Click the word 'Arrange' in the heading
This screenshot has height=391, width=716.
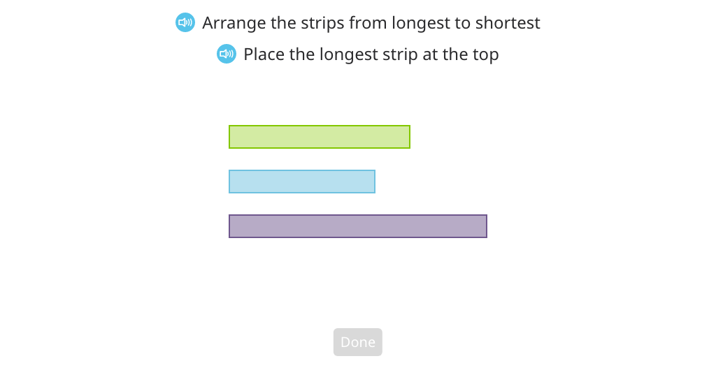[234, 24]
